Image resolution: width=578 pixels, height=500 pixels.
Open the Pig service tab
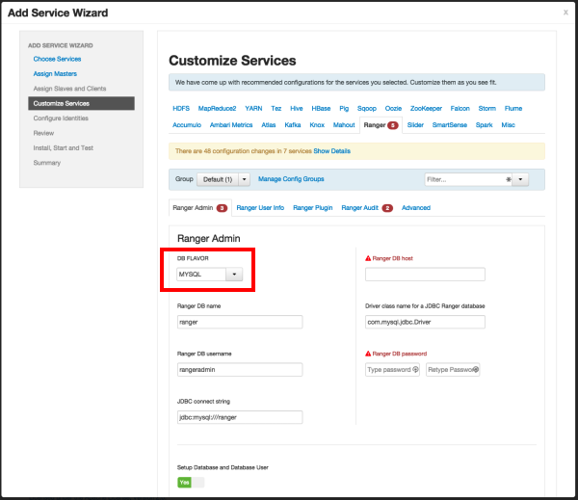coord(344,109)
